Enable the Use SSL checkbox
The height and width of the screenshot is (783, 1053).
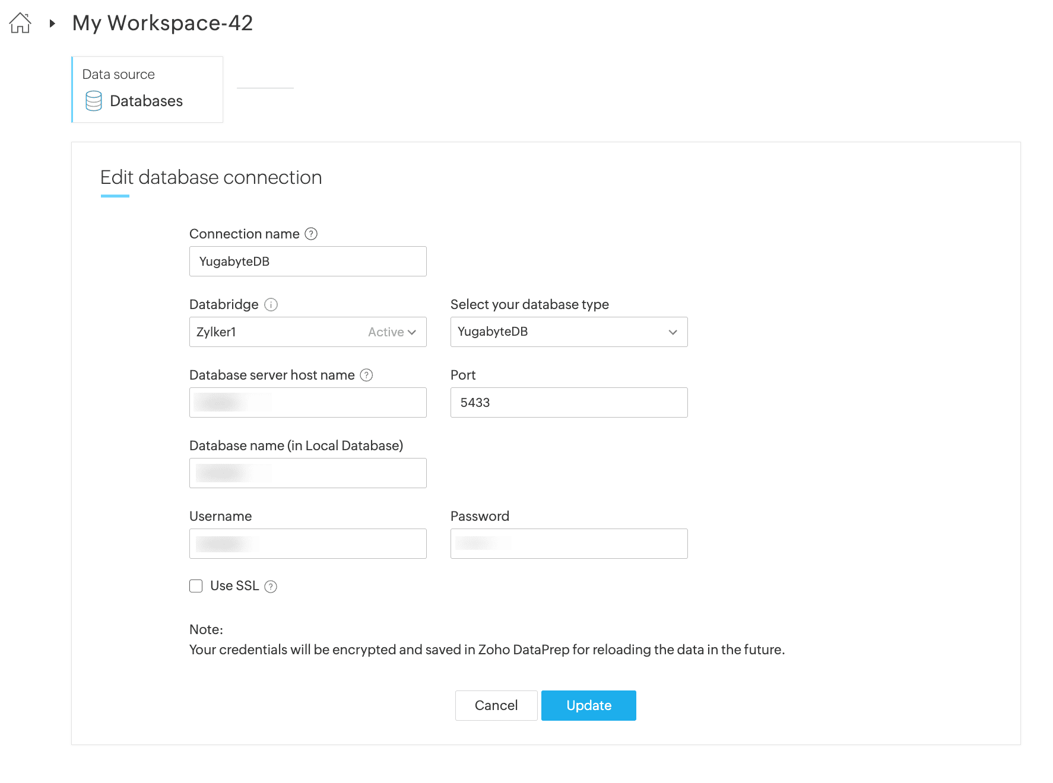[x=196, y=586]
